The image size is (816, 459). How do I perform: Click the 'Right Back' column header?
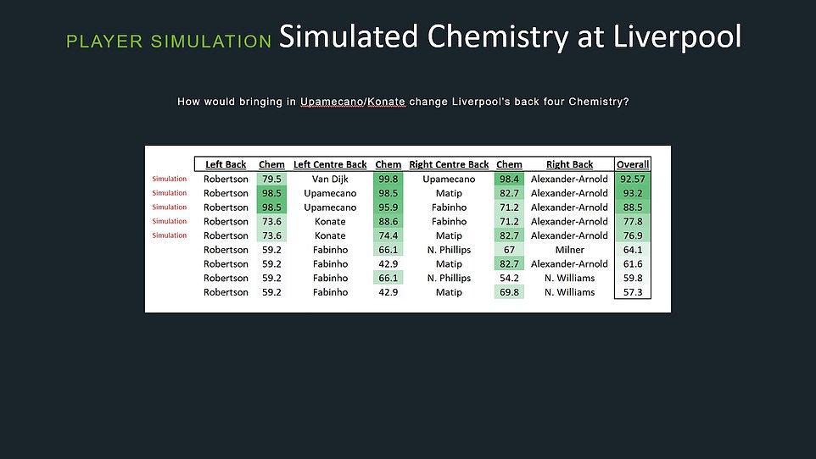569,164
